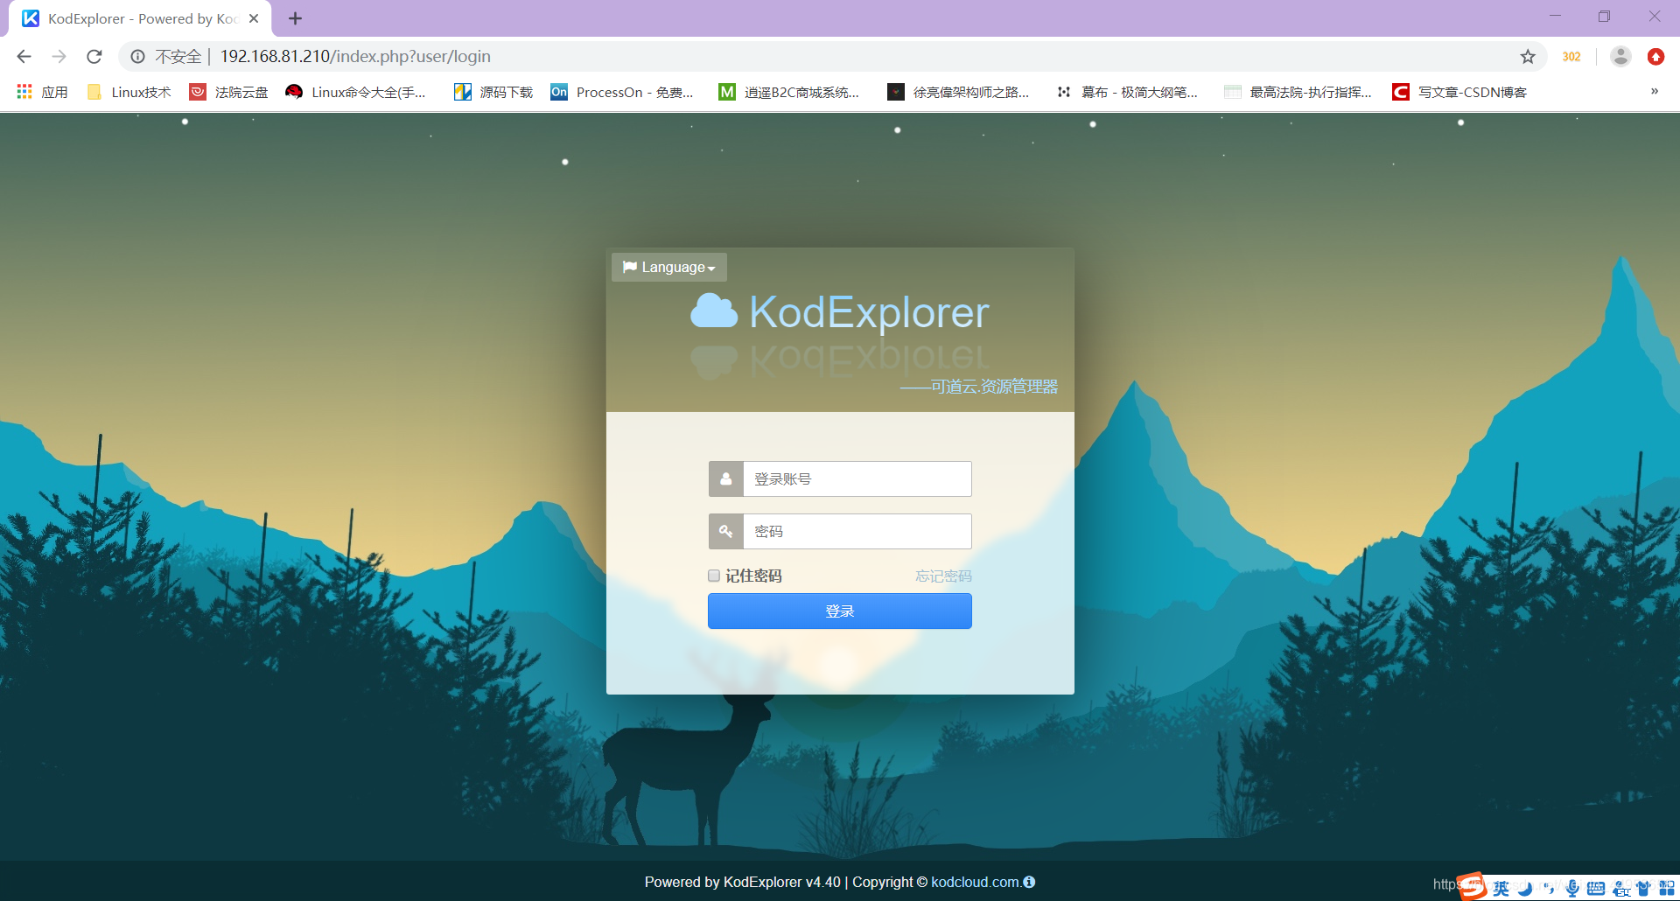Open the 写文章-CSDN博客 bookmark
The height and width of the screenshot is (901, 1680).
tap(1459, 92)
